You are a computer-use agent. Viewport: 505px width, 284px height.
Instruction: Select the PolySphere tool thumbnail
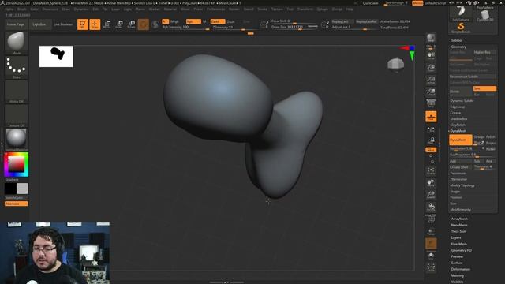(x=461, y=13)
